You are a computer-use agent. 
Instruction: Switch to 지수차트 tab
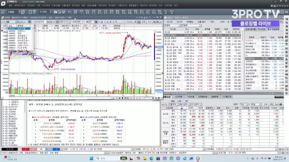261,29
